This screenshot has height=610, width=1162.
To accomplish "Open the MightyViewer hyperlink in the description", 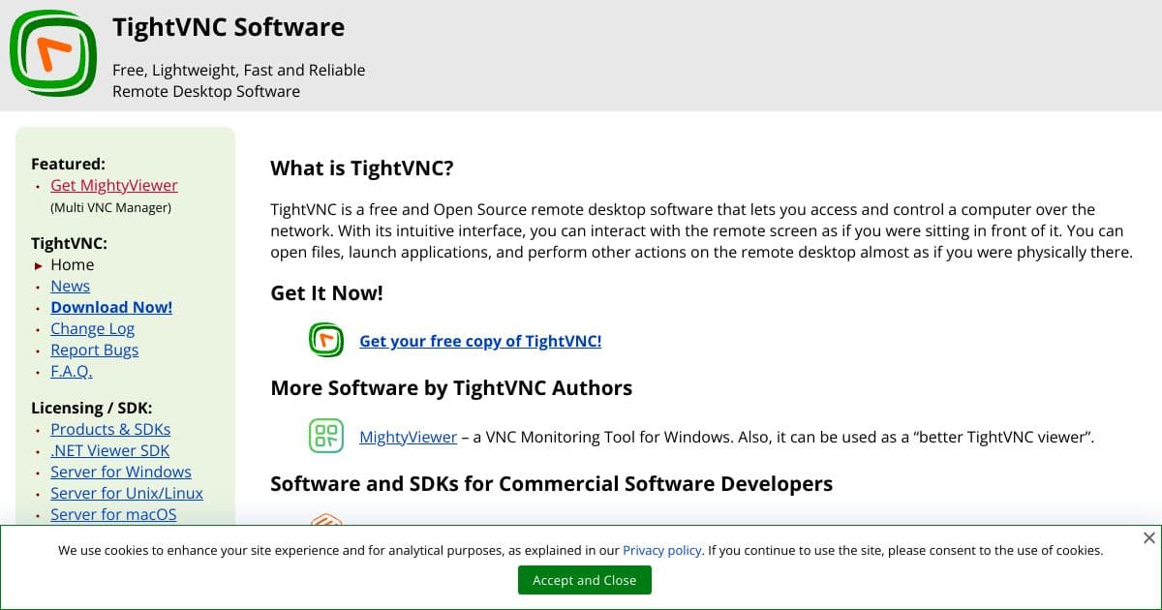I will click(x=408, y=437).
